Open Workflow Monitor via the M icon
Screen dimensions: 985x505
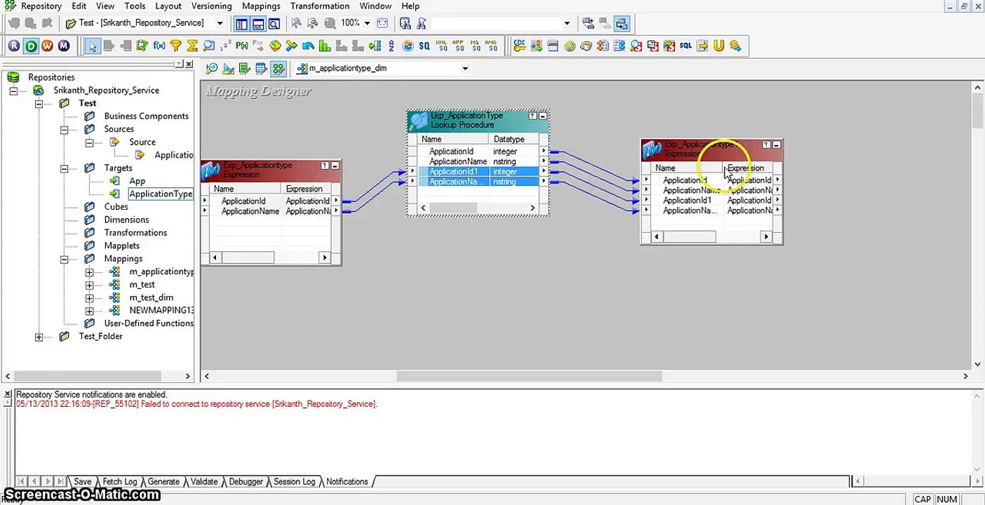(64, 46)
